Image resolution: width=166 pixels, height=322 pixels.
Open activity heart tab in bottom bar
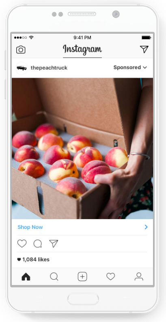tap(111, 276)
